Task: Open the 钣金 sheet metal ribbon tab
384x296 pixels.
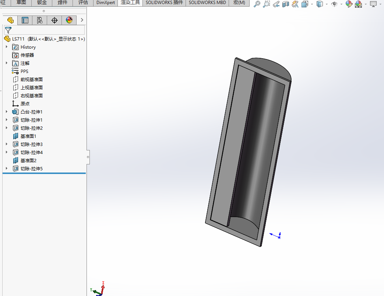Action: click(x=42, y=3)
